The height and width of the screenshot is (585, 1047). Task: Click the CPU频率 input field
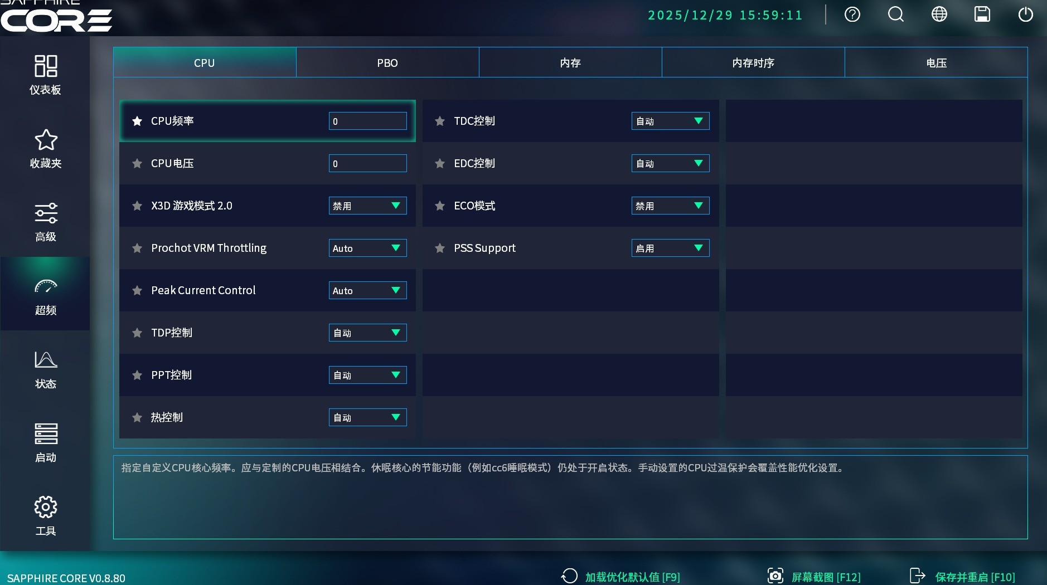pyautogui.click(x=367, y=121)
